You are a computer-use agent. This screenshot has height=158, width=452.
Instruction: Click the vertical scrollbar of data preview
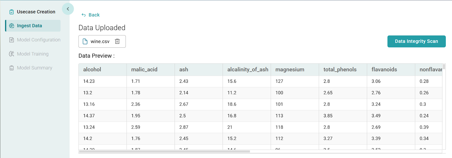pos(444,67)
